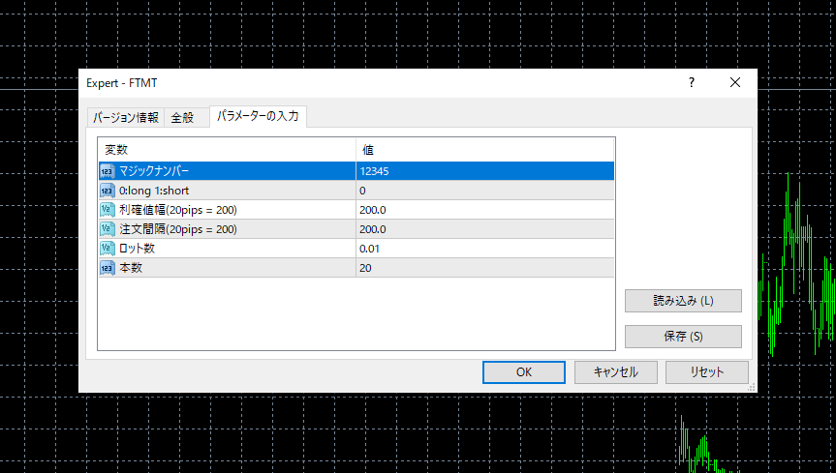Open the 全般 tab

pyautogui.click(x=183, y=118)
